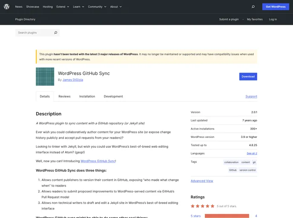Switch to the Development tab
293x218 pixels.
(113, 96)
